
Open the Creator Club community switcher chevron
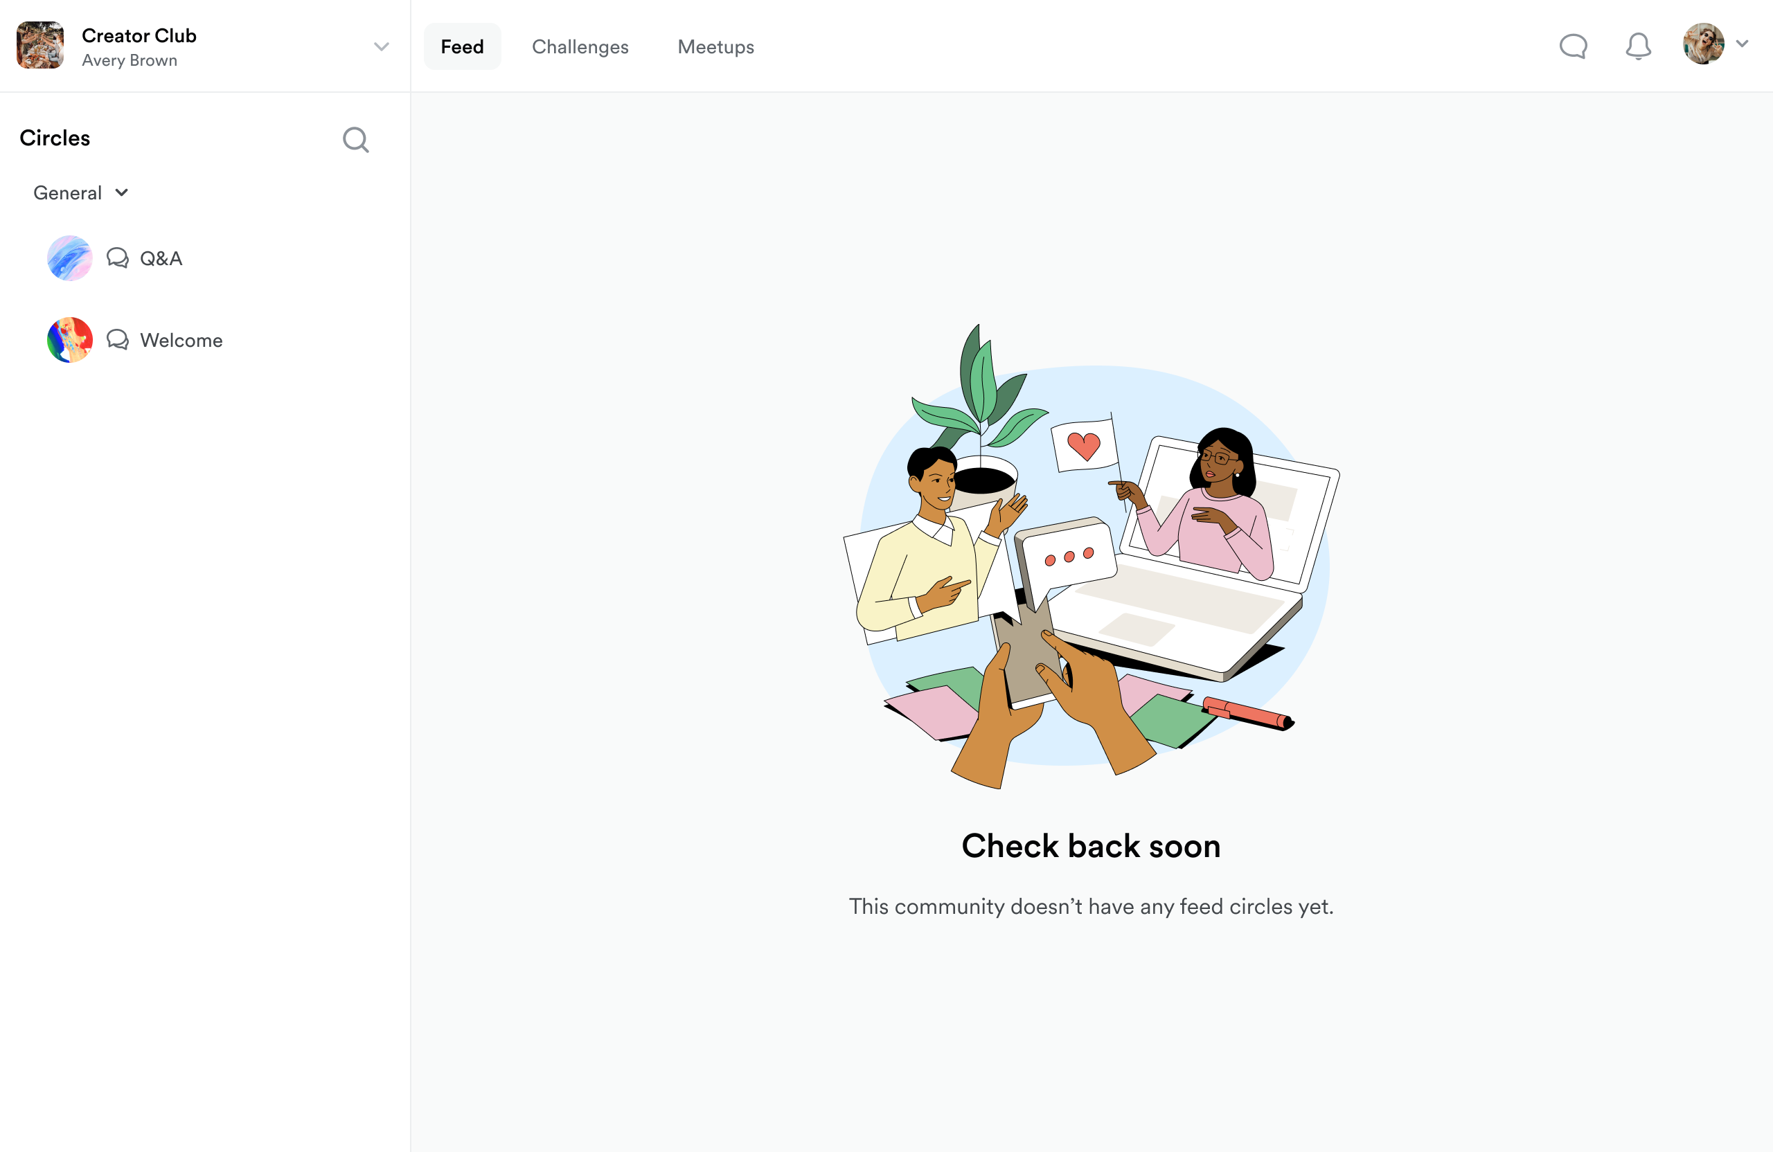pos(382,46)
